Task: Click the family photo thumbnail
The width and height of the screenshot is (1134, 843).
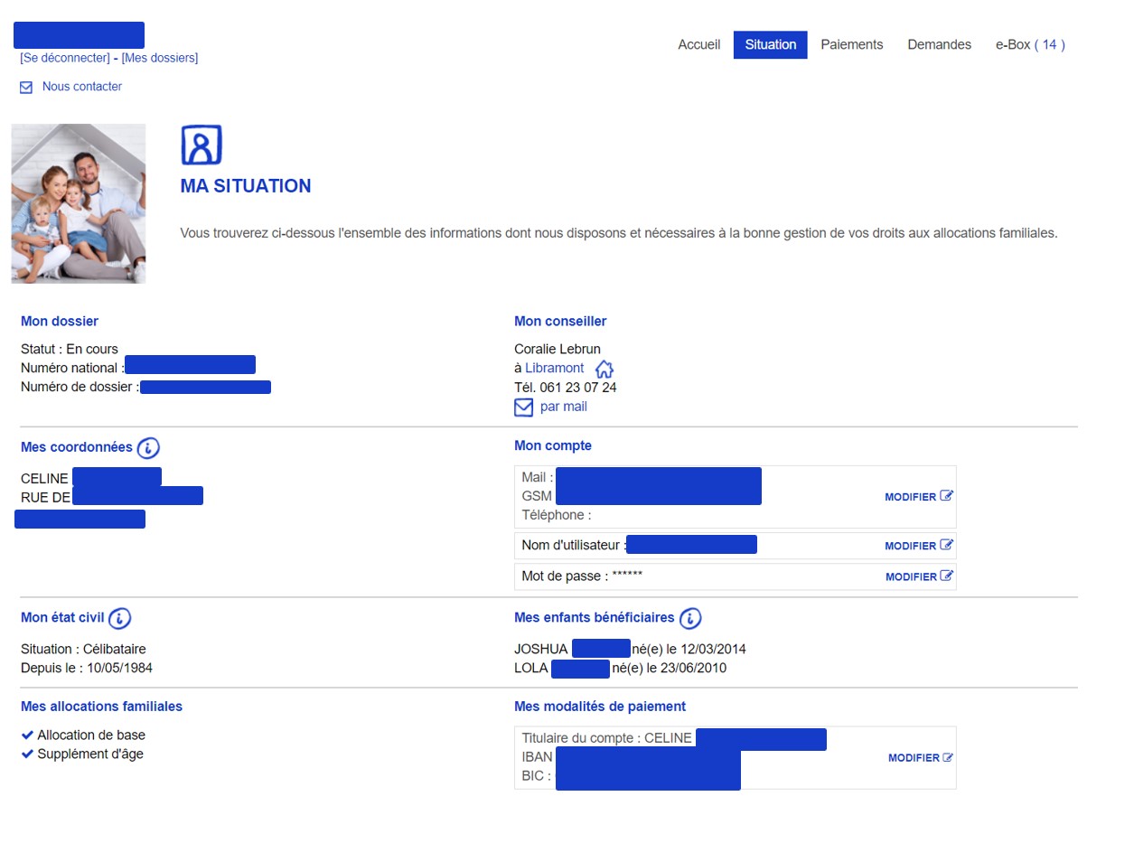Action: coord(79,203)
